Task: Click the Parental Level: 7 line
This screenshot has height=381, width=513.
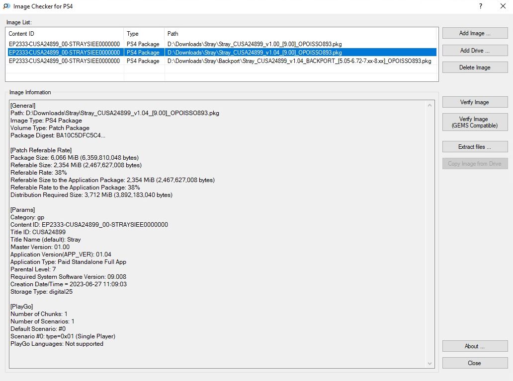Action: 33,269
